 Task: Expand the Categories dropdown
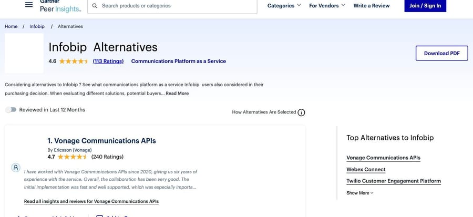coord(284,6)
